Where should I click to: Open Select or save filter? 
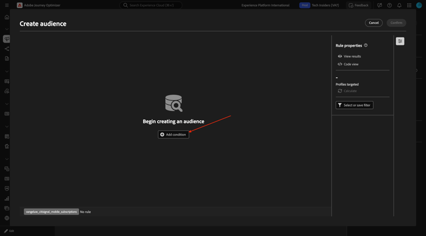(354, 106)
